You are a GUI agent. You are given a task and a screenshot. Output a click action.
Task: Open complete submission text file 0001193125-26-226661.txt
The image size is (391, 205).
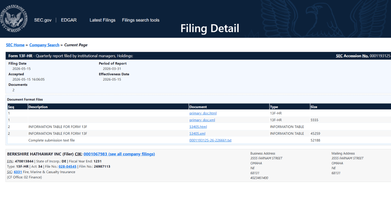pyautogui.click(x=210, y=141)
